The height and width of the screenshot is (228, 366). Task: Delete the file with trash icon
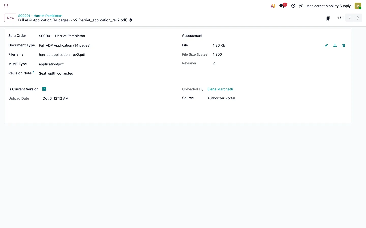pos(344,45)
